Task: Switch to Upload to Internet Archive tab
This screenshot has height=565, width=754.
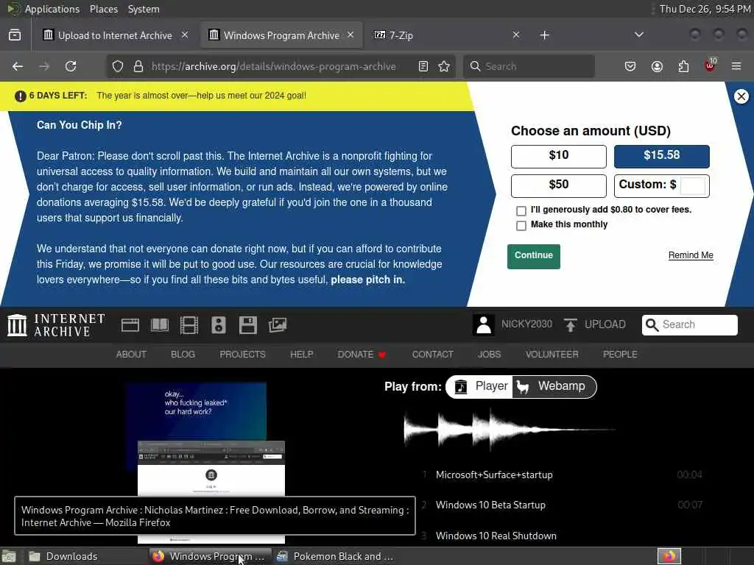Action: coord(115,35)
